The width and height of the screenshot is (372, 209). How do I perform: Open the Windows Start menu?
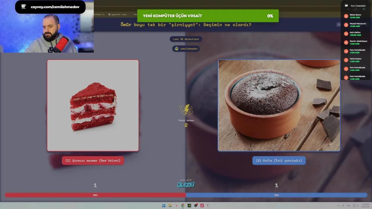(x=164, y=206)
